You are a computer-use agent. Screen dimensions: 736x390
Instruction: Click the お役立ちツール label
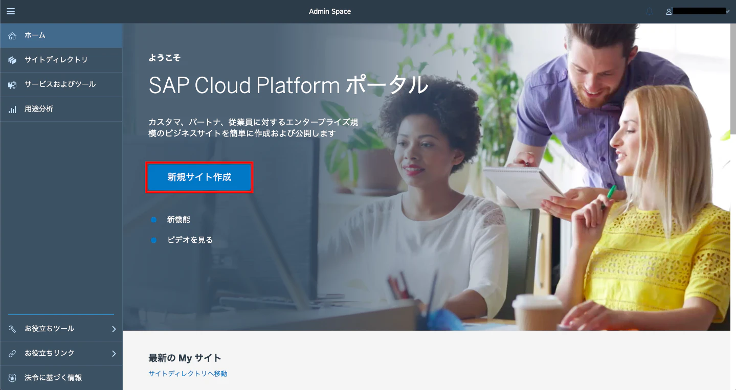click(50, 329)
